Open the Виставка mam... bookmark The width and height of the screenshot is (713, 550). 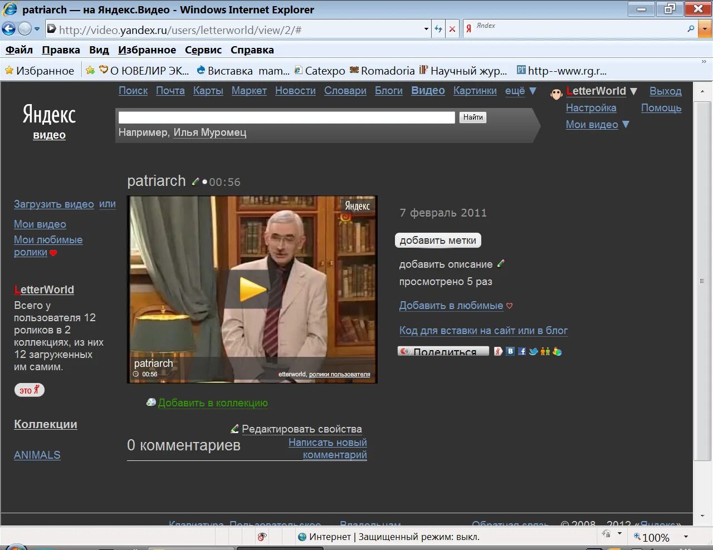[x=243, y=71]
